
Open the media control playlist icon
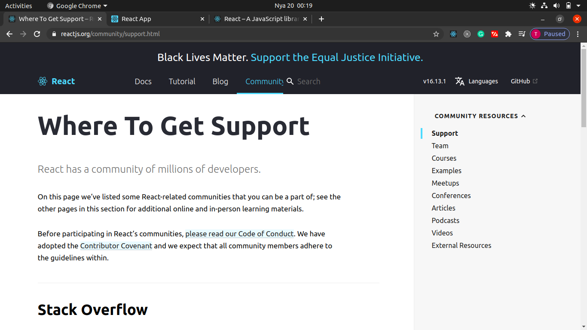tap(522, 34)
